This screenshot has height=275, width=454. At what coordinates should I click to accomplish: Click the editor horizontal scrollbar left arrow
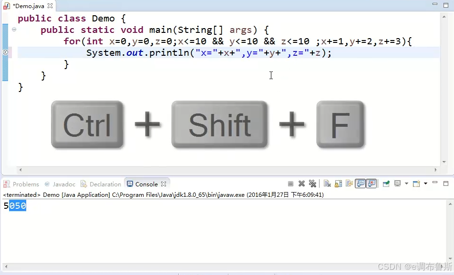click(20, 170)
